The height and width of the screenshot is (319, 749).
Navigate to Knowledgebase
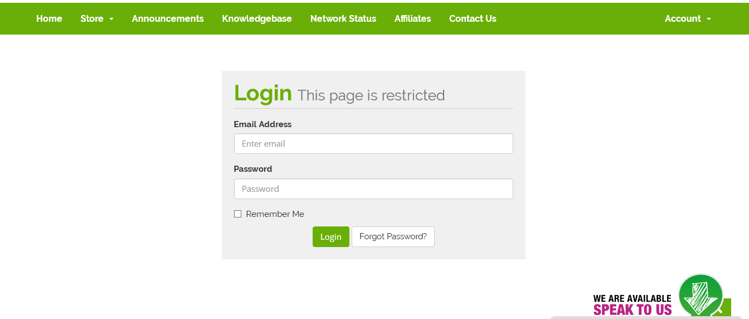(257, 18)
